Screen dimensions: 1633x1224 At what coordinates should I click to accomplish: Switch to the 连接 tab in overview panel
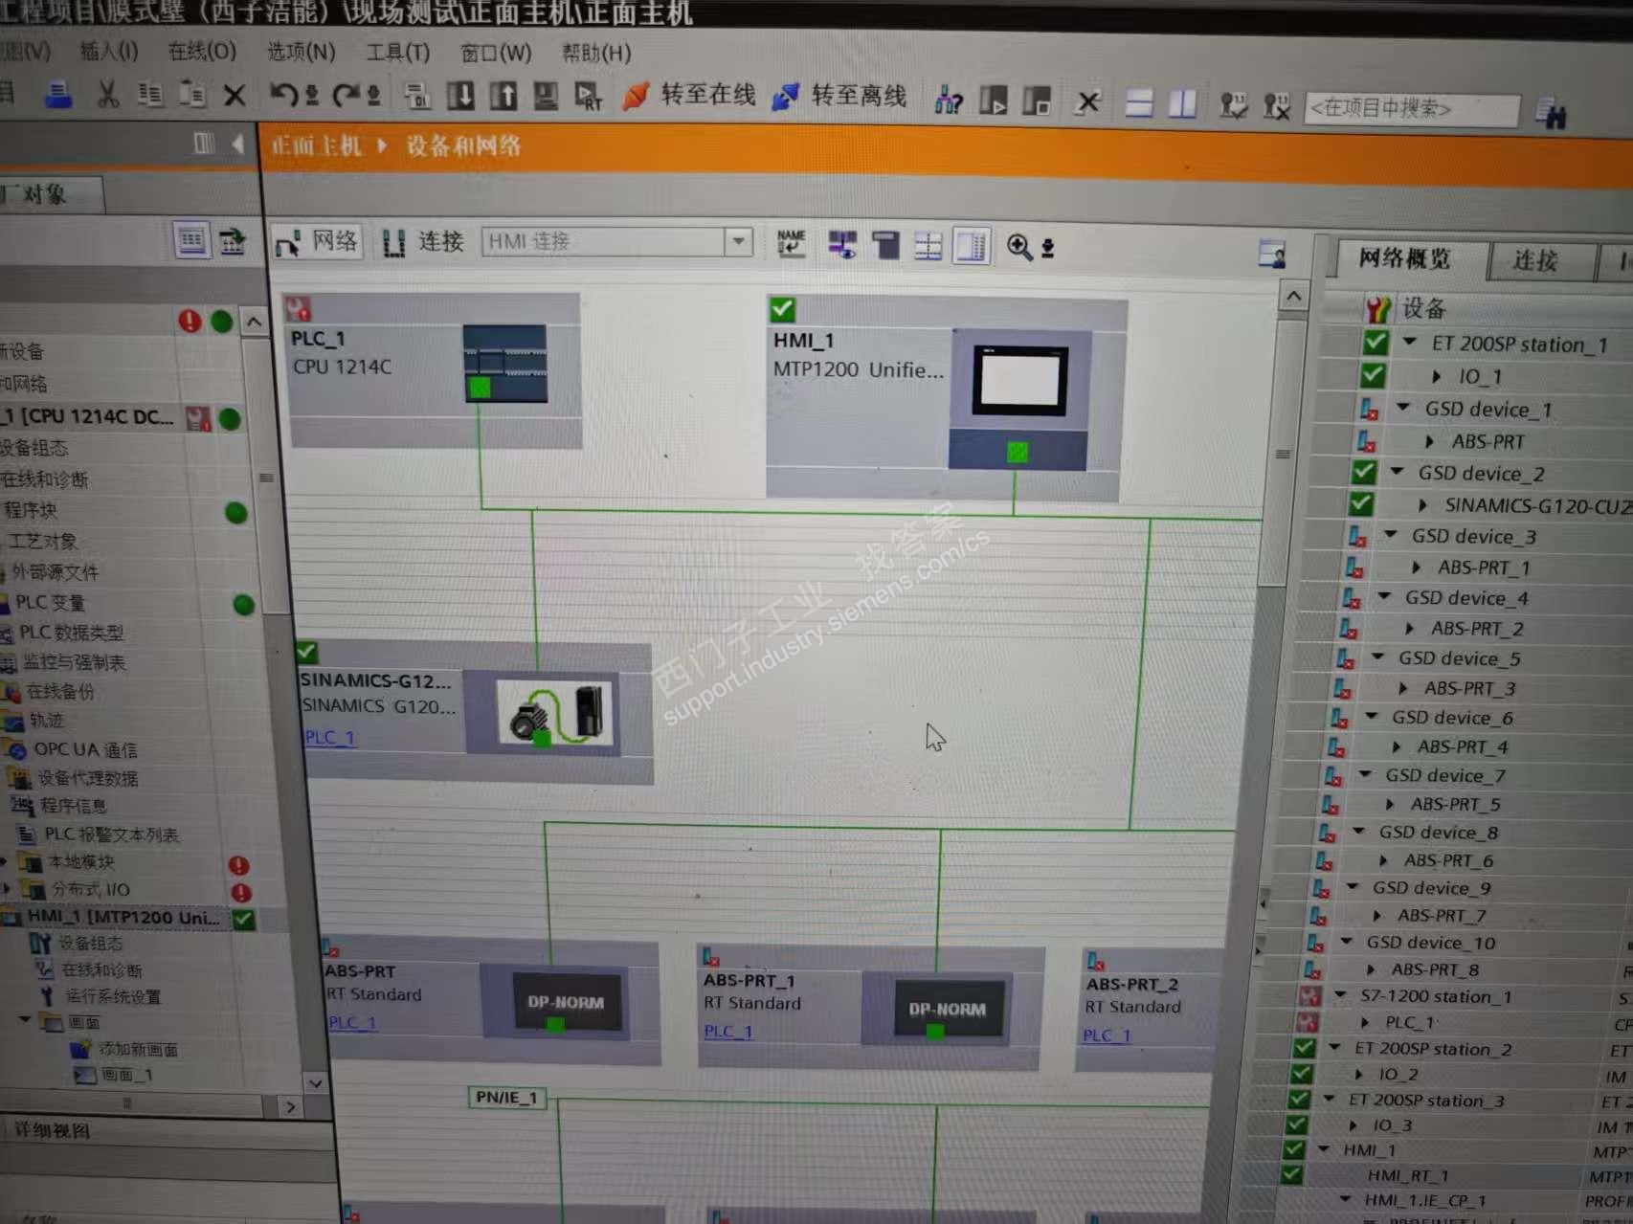[1538, 261]
